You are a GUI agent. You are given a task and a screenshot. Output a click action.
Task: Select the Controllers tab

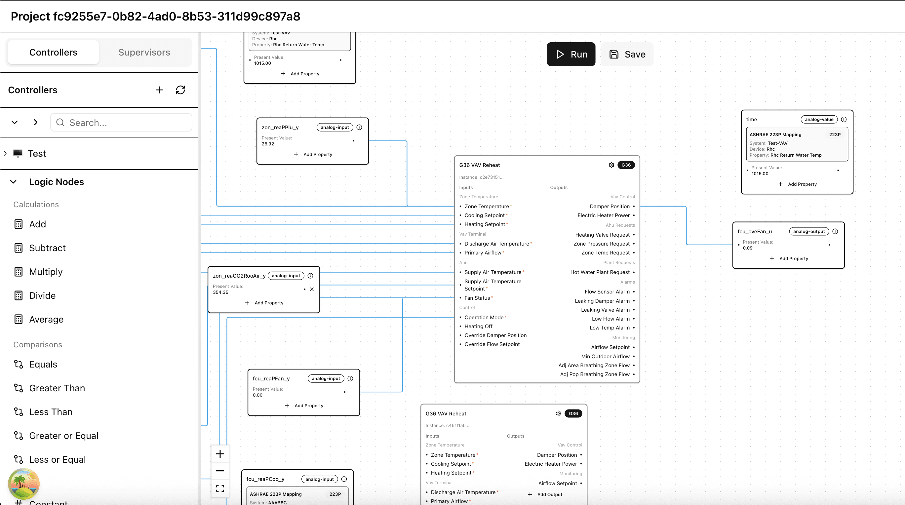point(54,52)
